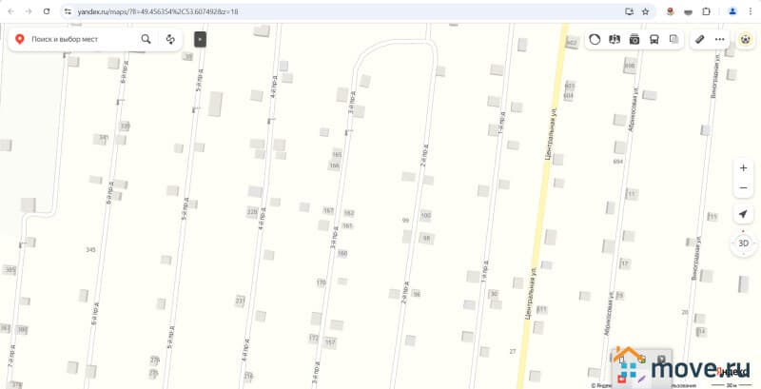Toggle the public transport bus layer
761x389 pixels.
654,39
